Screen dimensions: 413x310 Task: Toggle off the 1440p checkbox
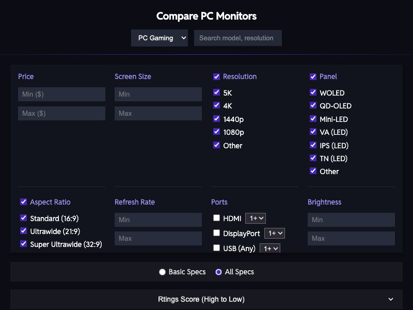pos(216,118)
